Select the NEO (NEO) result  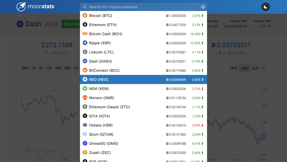pos(143,80)
